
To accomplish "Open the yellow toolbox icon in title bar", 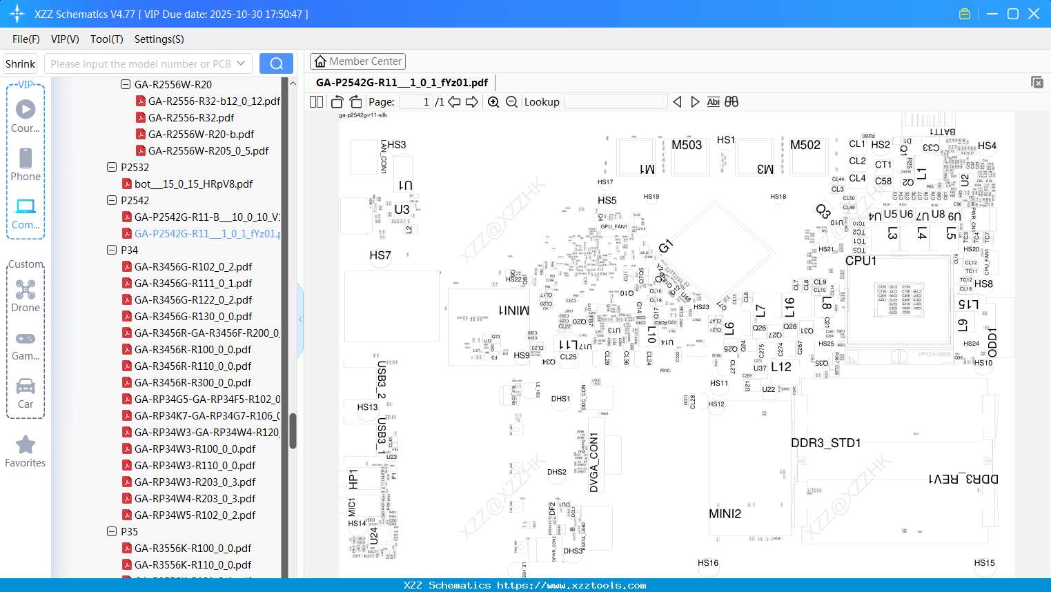I will point(965,14).
